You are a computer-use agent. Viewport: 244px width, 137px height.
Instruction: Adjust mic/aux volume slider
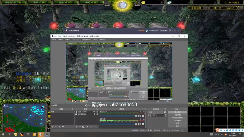118,116
